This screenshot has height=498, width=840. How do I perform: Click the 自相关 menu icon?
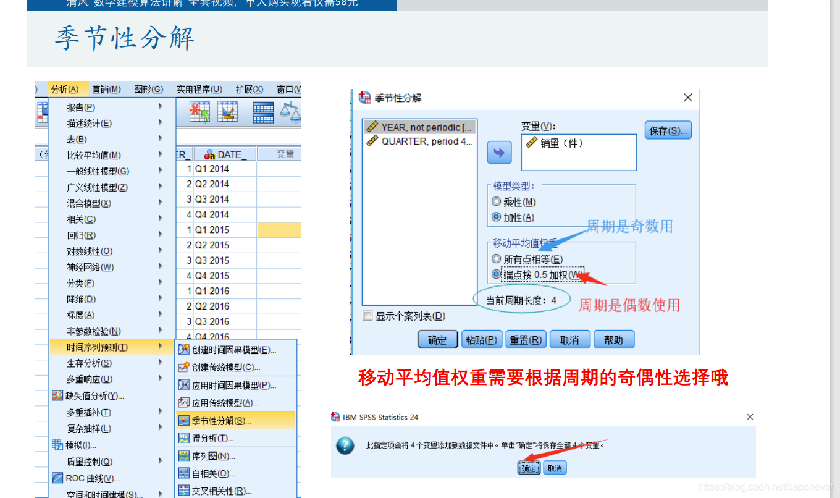(184, 473)
